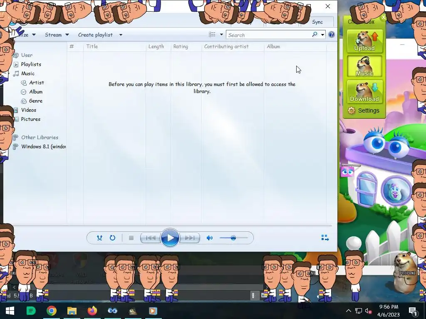Toggle repeat mode

coord(112,238)
